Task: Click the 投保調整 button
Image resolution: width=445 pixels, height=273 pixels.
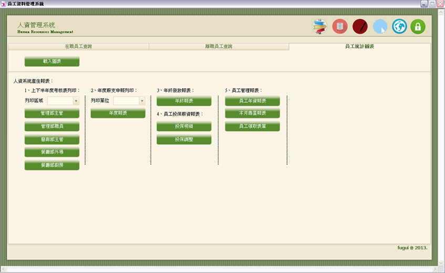Action: (184, 140)
